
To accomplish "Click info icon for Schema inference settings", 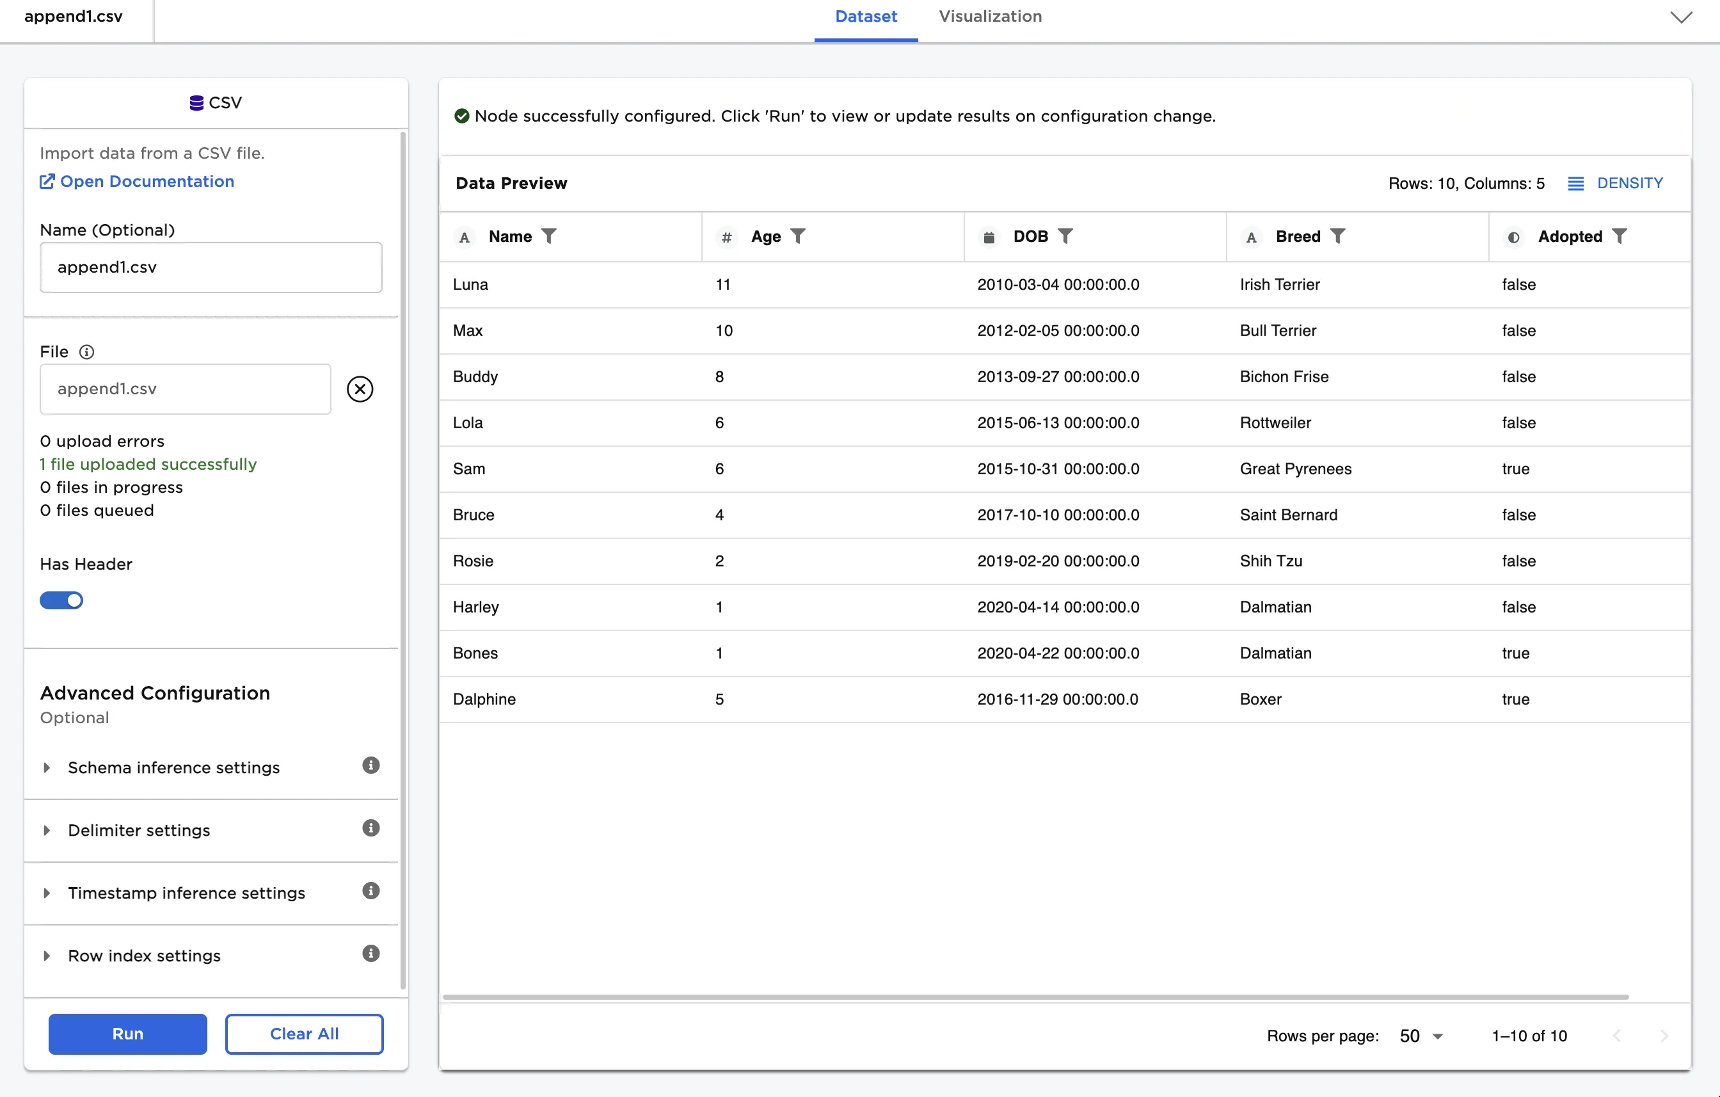I will tap(370, 765).
